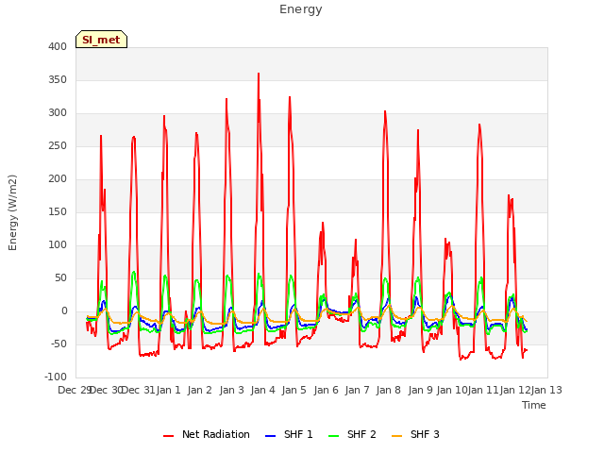Click the Jan 7 x-axis label

[357, 390]
